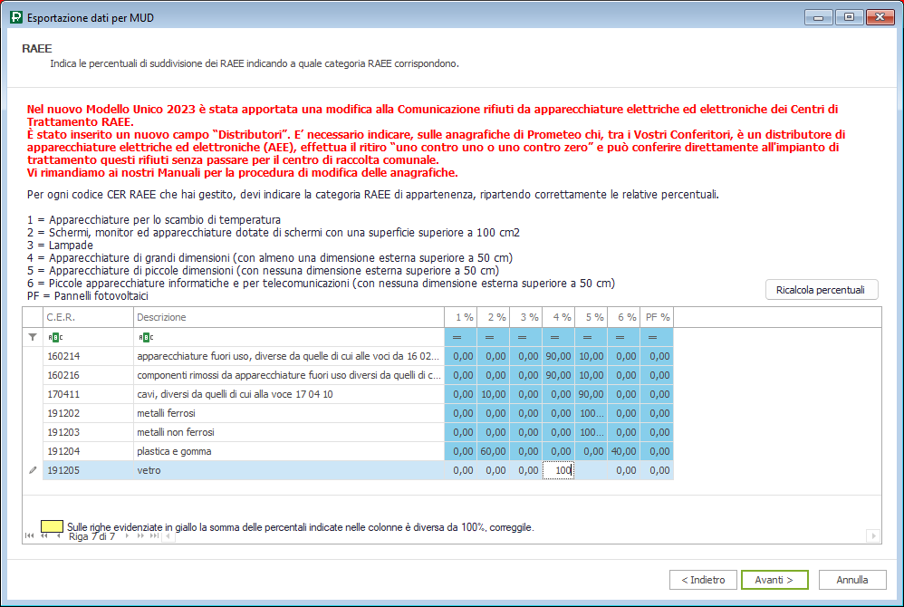Screen dimensions: 904x607
Task: Click the Prometeo app icon in title bar
Action: point(16,17)
